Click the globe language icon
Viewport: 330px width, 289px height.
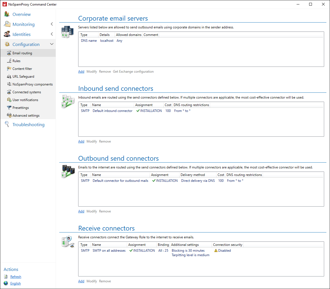pyautogui.click(x=6, y=283)
